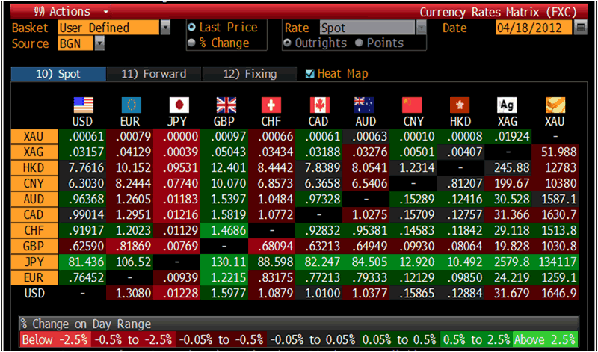Screen dimensions: 598x352
Task: Select the Last Price radio button
Action: click(x=193, y=28)
